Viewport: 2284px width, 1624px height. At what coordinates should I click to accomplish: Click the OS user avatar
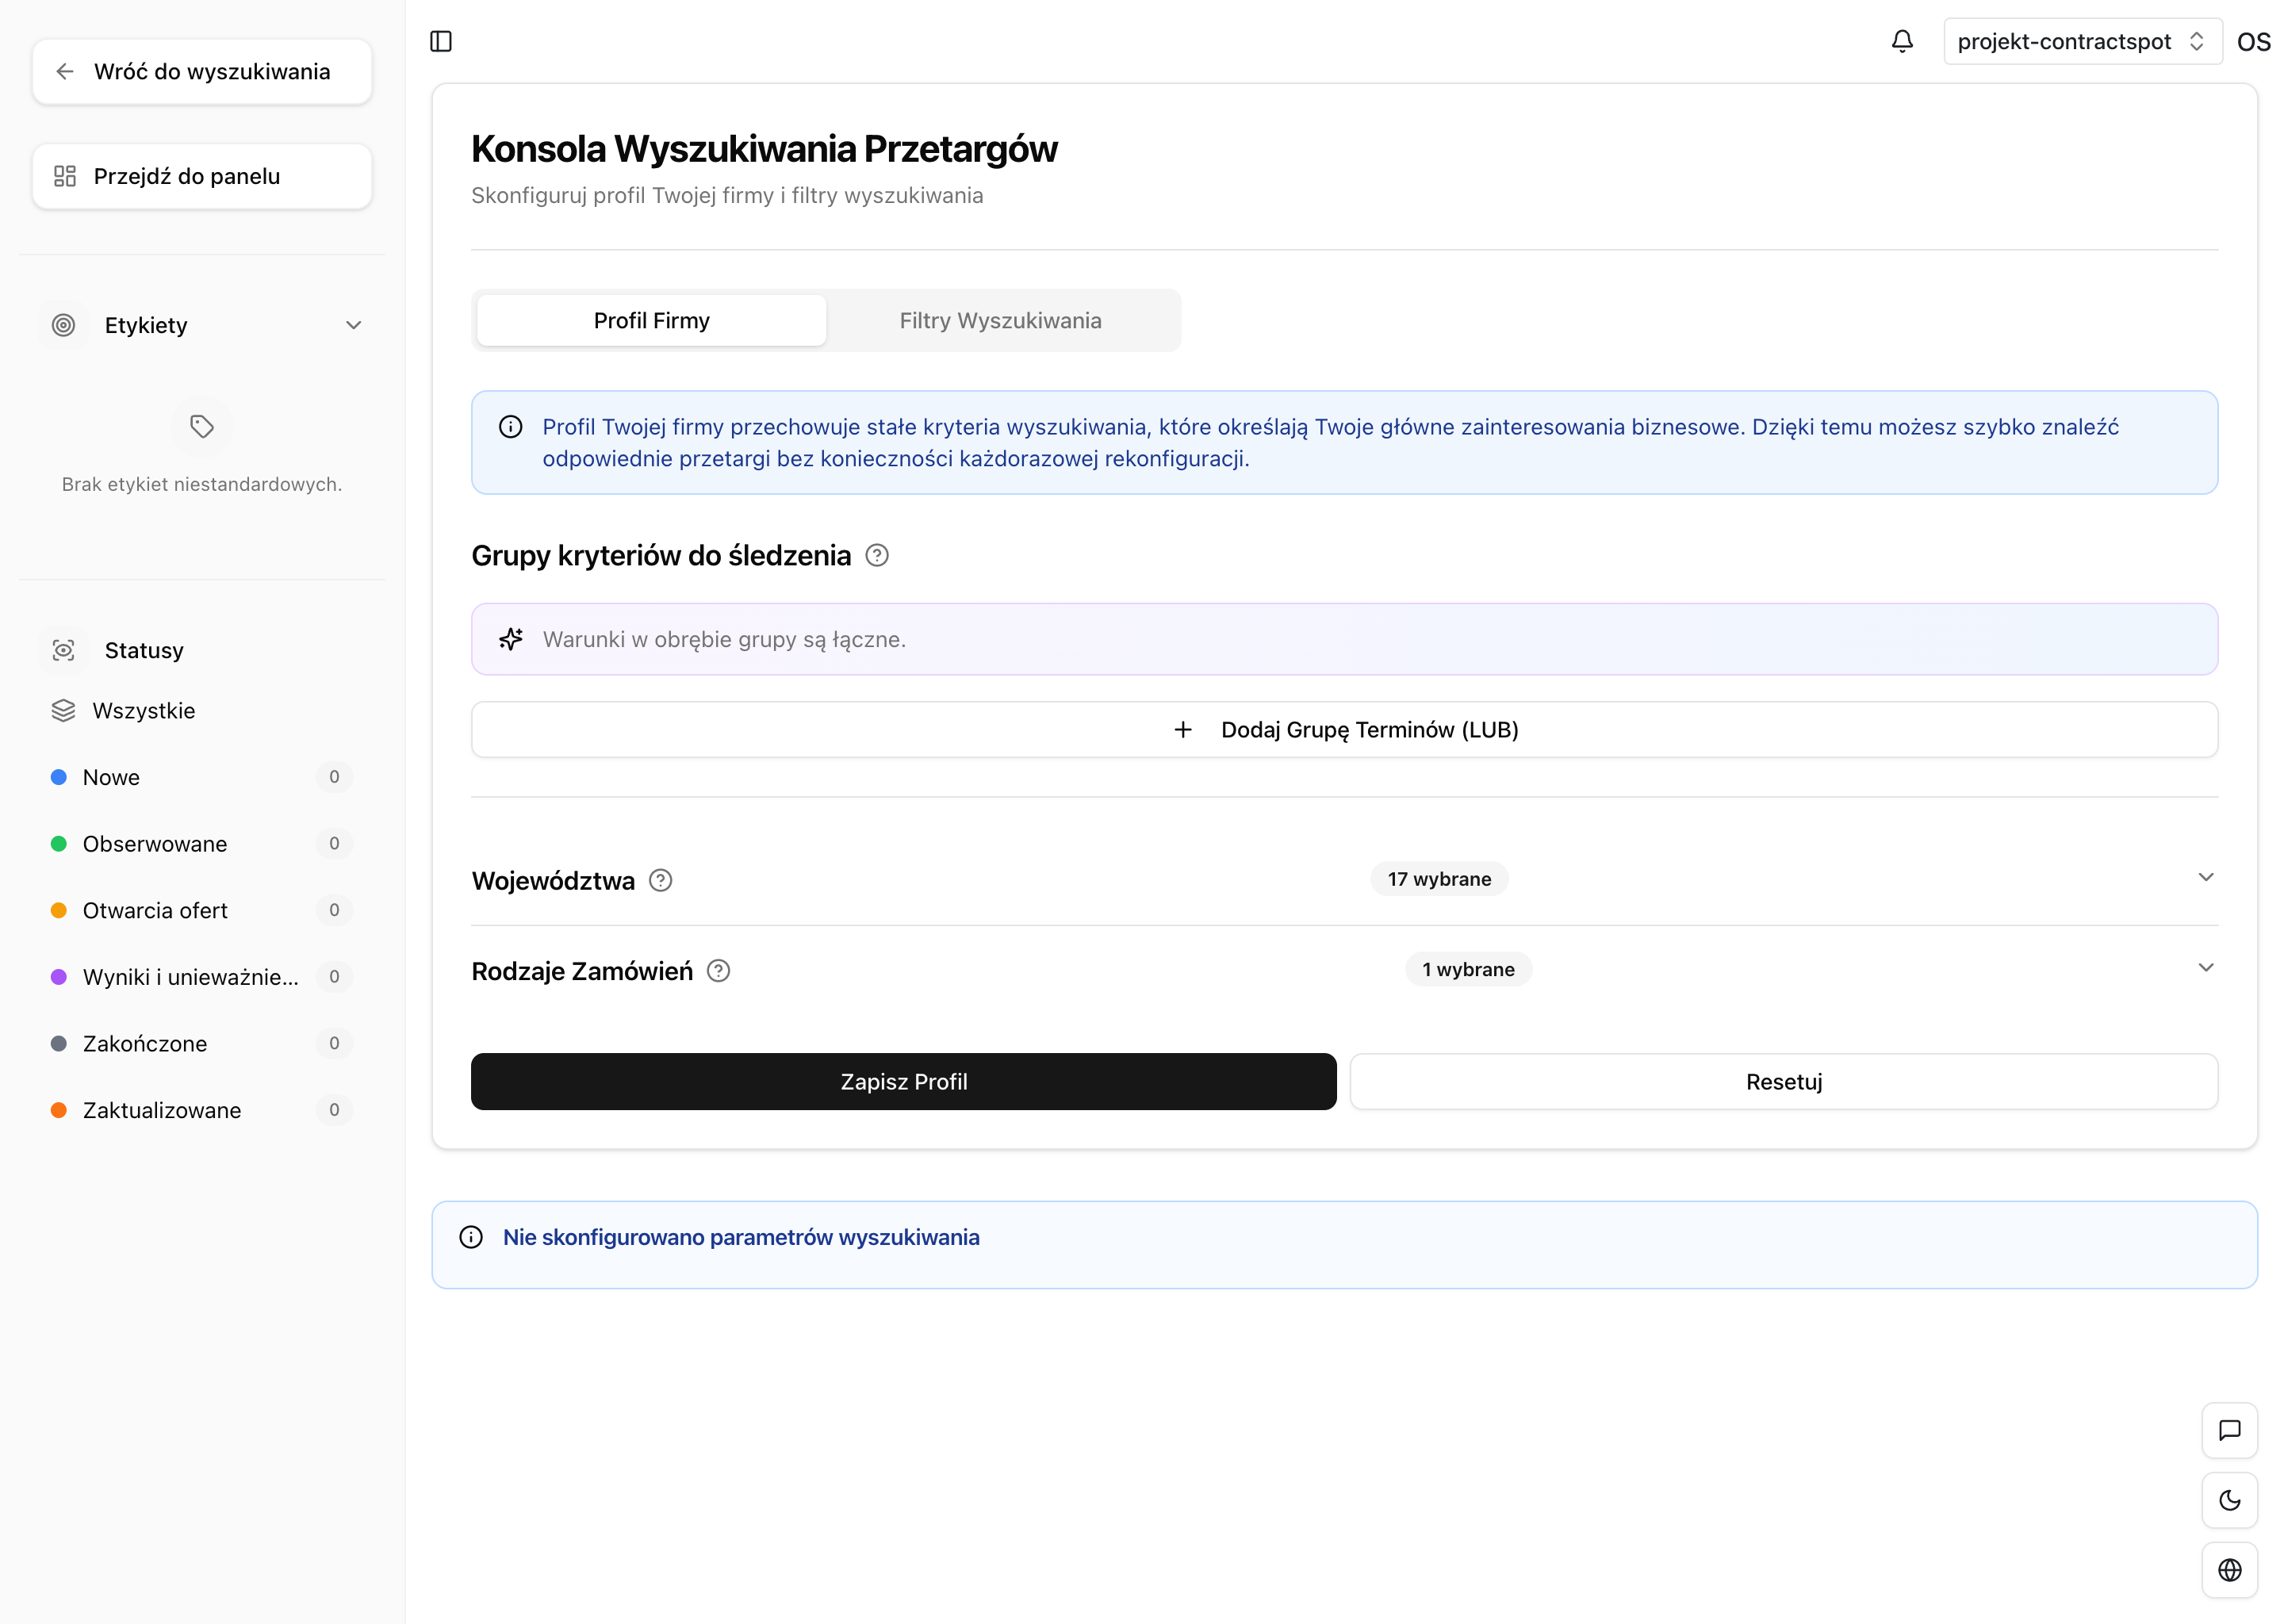tap(2253, 42)
